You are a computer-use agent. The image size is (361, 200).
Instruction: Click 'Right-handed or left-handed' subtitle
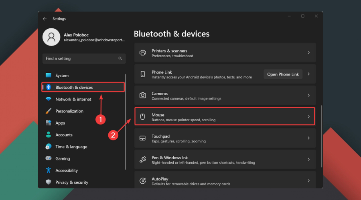pyautogui.click(x=203, y=162)
